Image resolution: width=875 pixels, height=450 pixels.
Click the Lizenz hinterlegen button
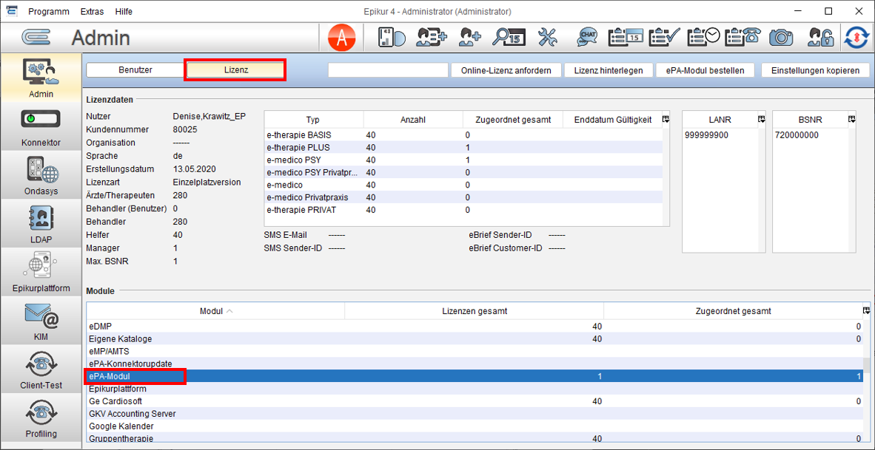tap(607, 70)
